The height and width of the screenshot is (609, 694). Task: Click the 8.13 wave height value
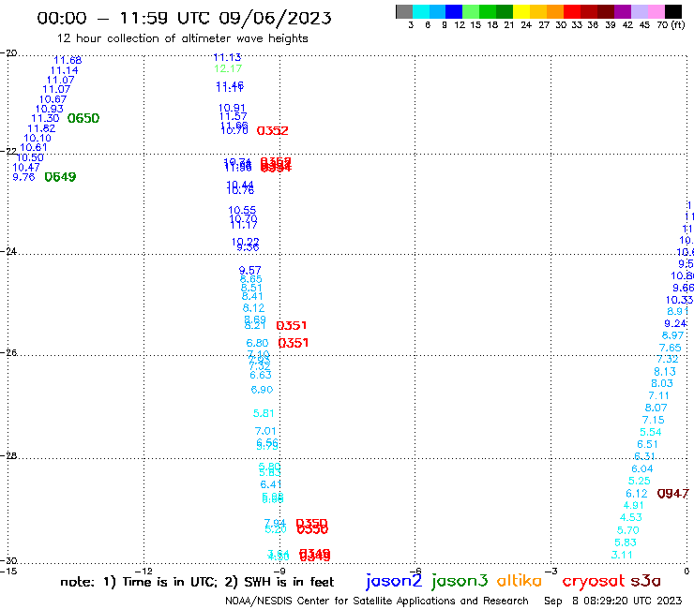[x=665, y=372]
